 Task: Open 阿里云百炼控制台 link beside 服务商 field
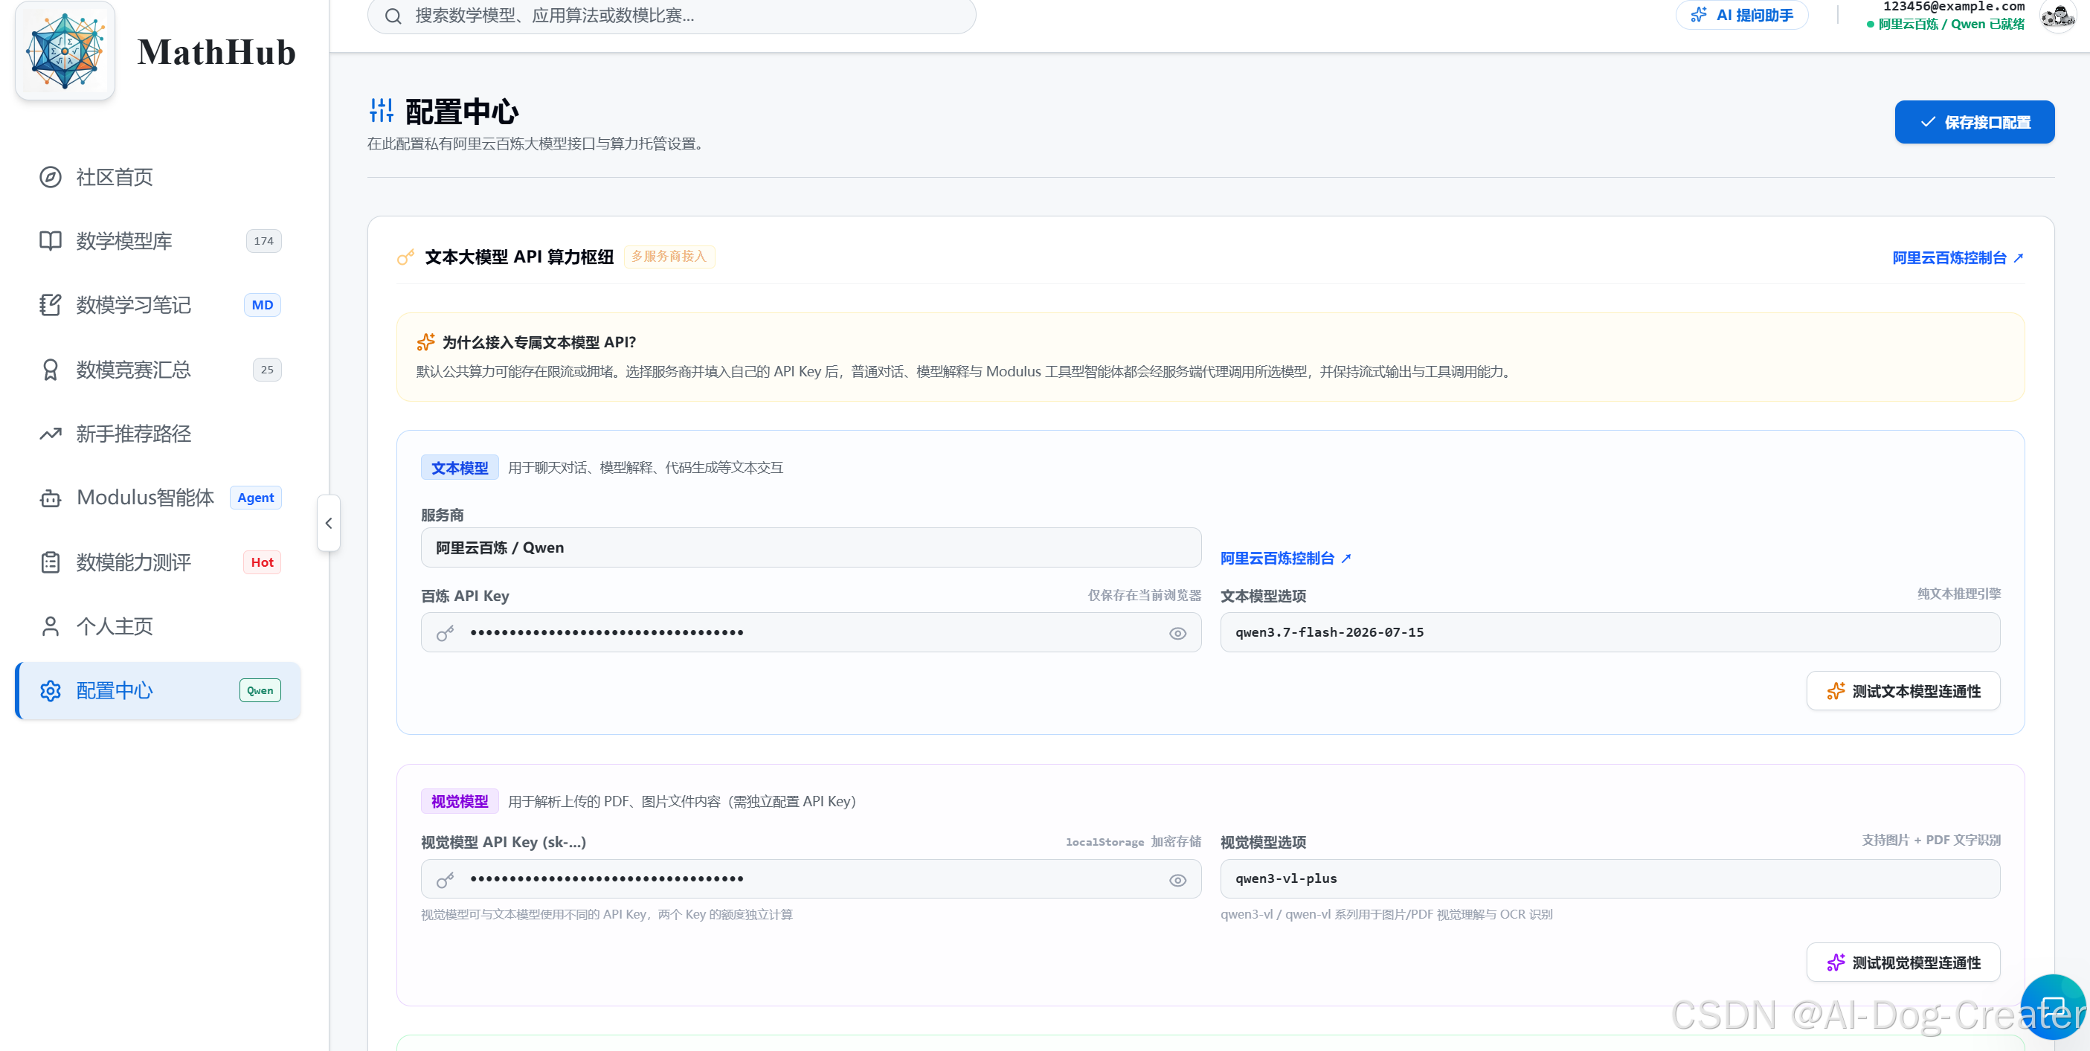[1286, 559]
